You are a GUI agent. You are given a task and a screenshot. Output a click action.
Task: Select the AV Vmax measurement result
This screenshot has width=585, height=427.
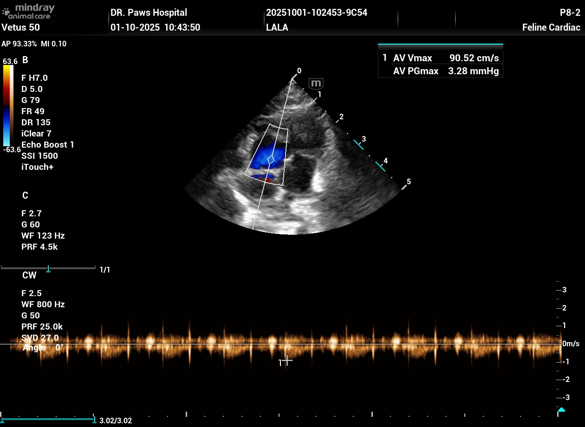[x=440, y=58]
